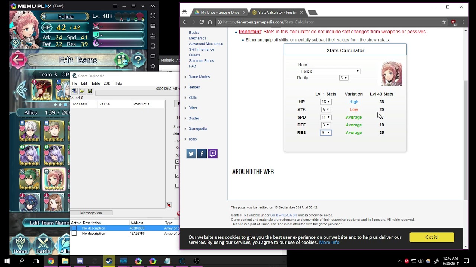Image resolution: width=476 pixels, height=267 pixels.
Task: Open Skill Inheritance sidebar link
Action: [201, 49]
